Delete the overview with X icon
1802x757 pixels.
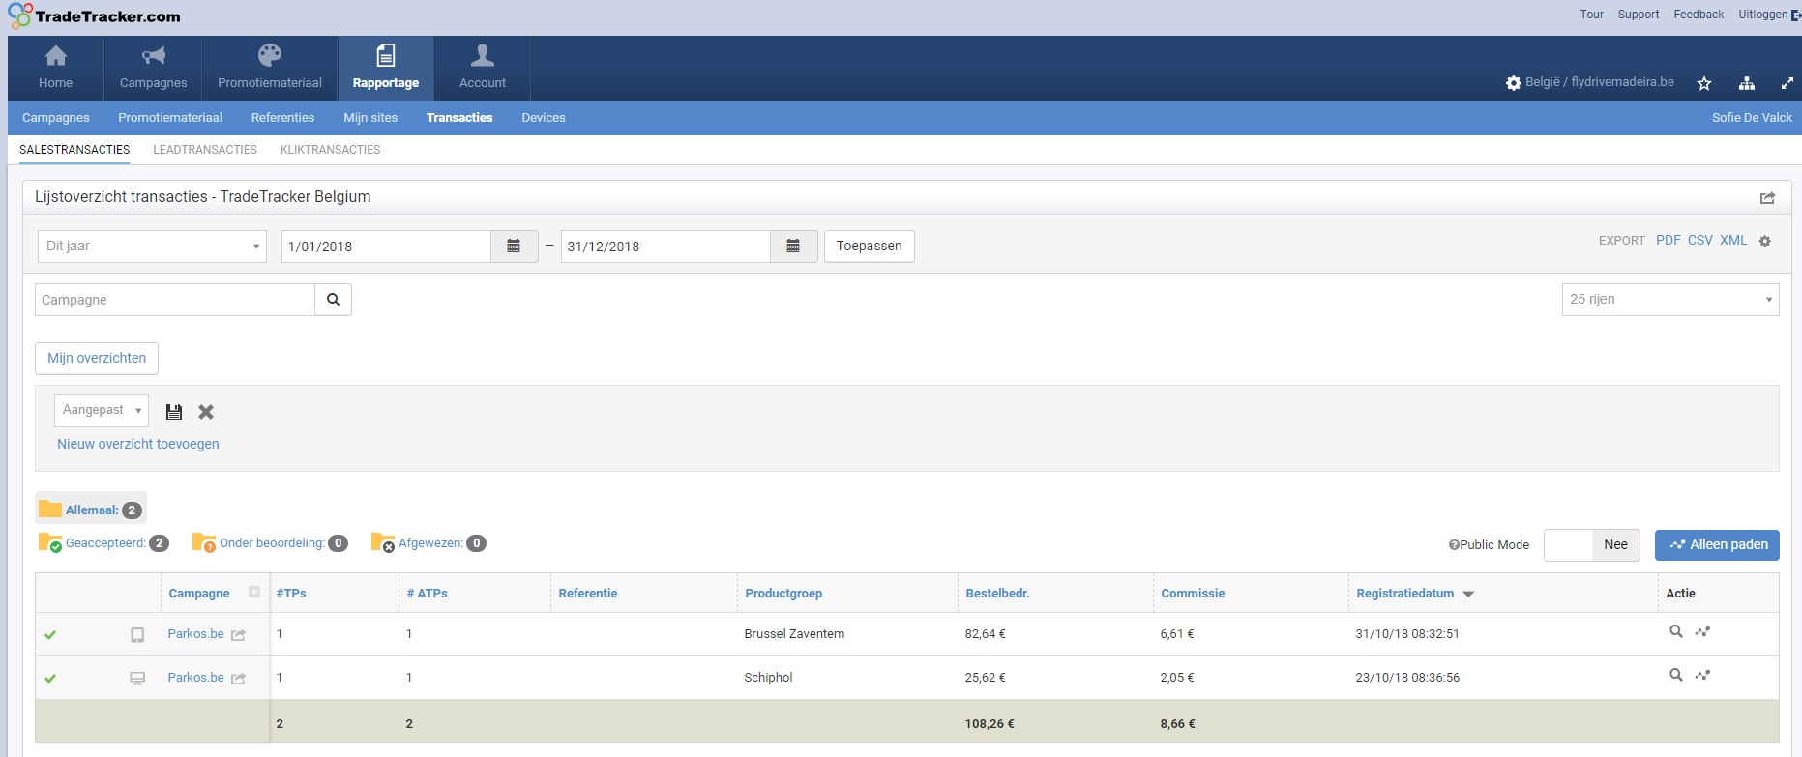[x=206, y=412]
